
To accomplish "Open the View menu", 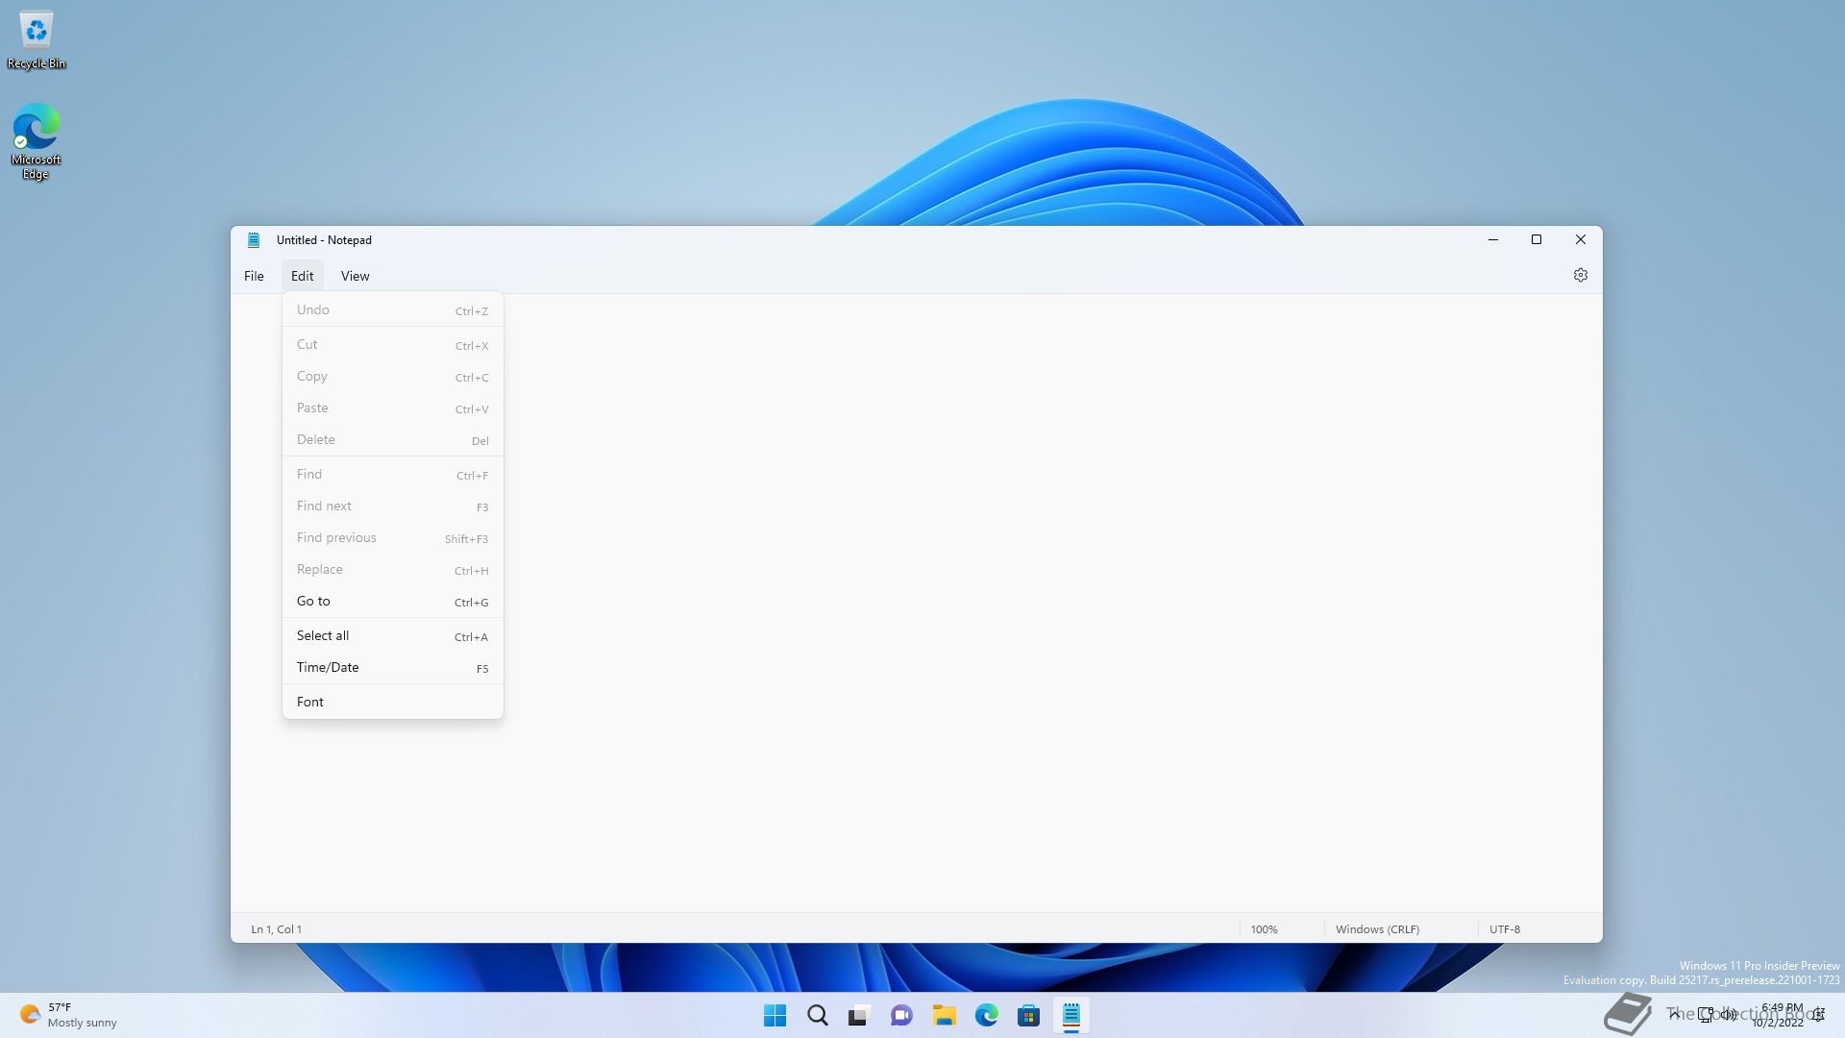I will pyautogui.click(x=355, y=277).
